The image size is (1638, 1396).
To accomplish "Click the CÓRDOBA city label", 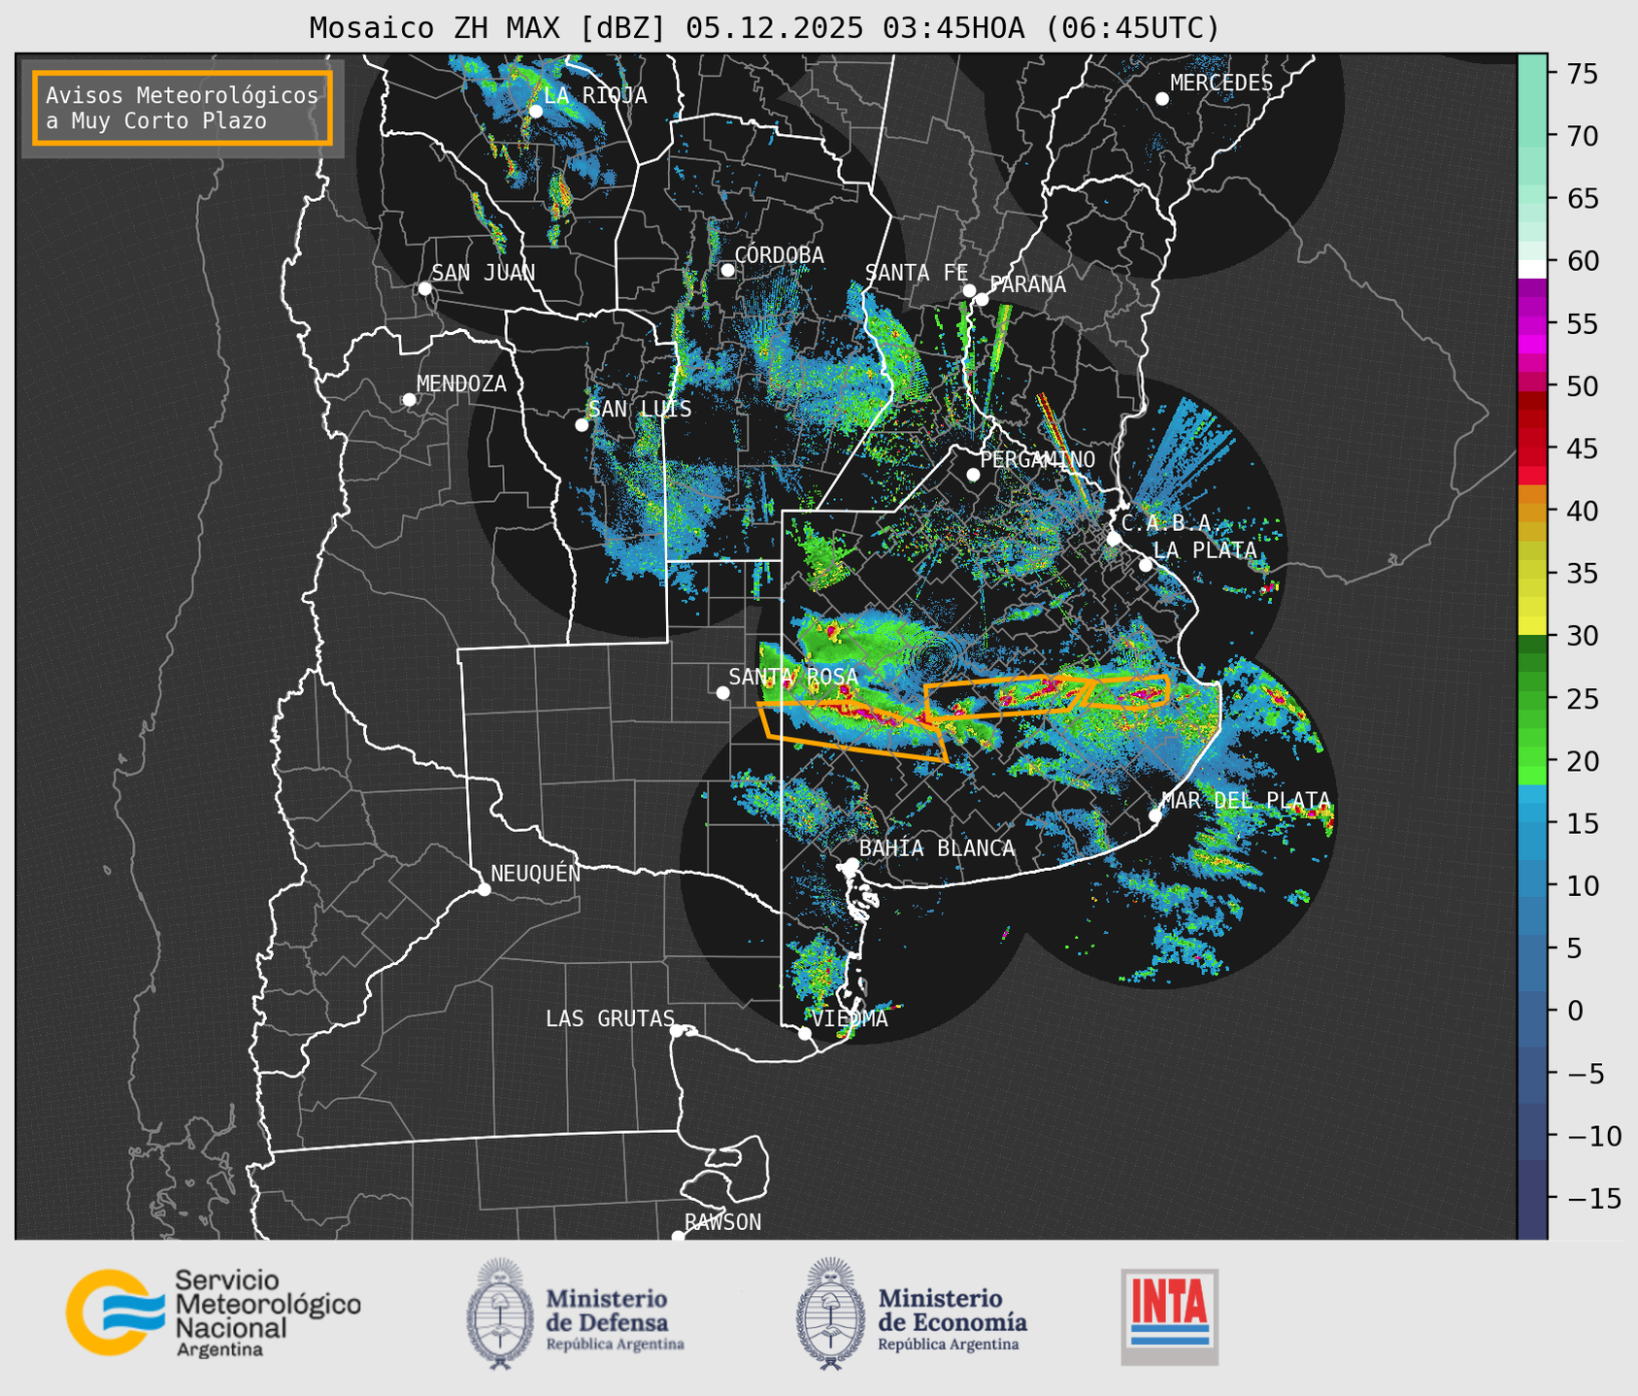I will coord(779,255).
